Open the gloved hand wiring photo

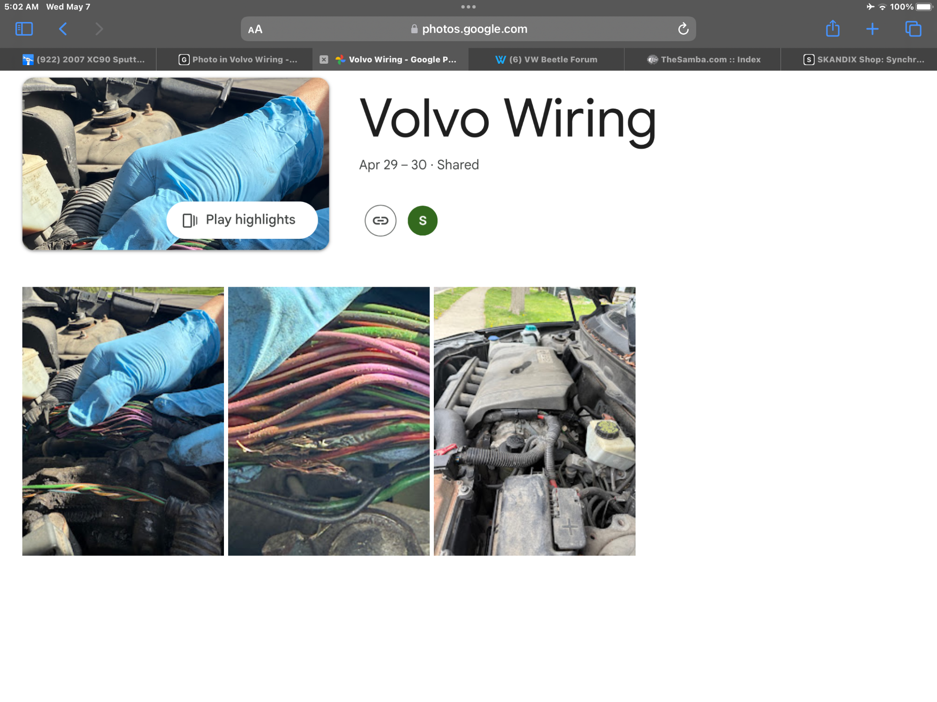point(123,421)
